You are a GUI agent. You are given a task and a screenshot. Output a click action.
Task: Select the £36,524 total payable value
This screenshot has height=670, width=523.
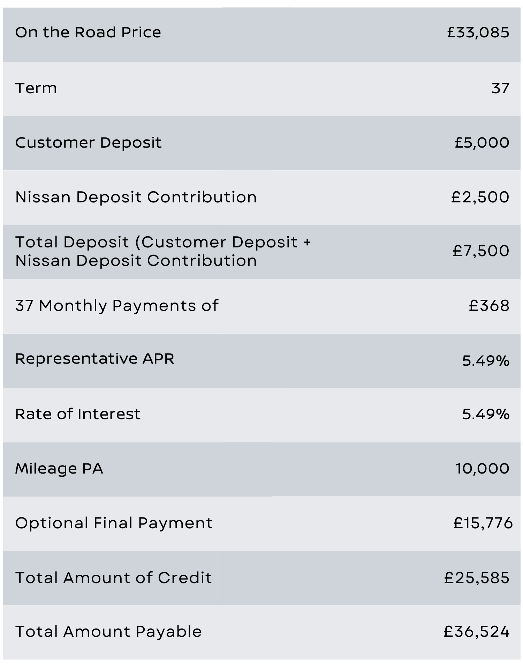[476, 632]
